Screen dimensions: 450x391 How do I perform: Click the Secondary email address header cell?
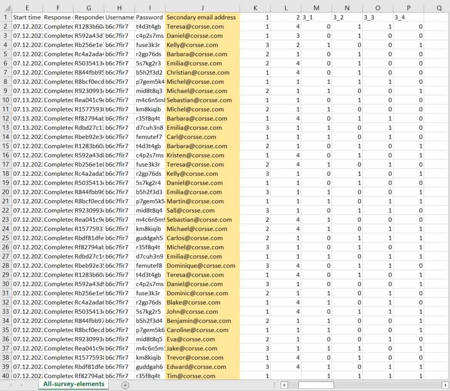coord(202,17)
